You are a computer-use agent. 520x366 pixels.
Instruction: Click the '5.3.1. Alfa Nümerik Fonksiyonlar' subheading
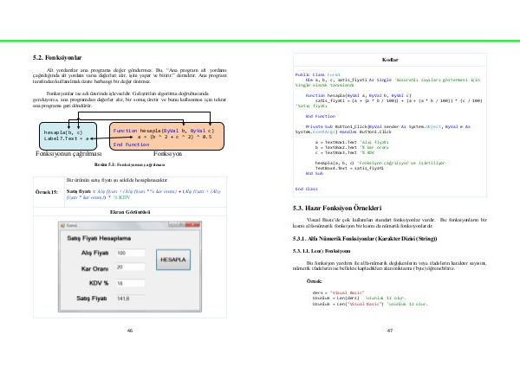tap(365, 239)
